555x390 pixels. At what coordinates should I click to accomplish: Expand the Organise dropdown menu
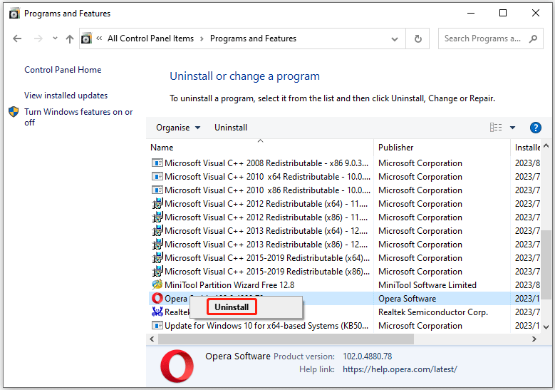click(x=178, y=128)
